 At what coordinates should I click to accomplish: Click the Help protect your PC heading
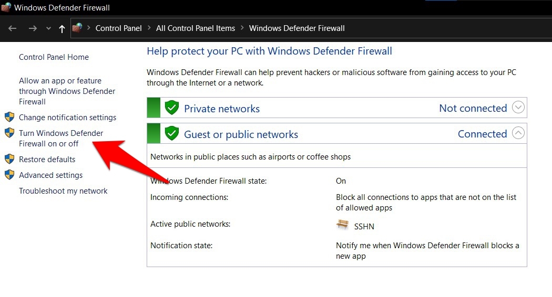[x=269, y=51]
